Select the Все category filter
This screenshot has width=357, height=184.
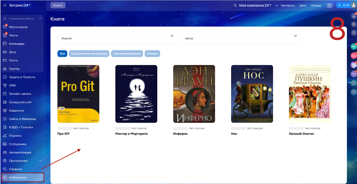[x=62, y=54]
